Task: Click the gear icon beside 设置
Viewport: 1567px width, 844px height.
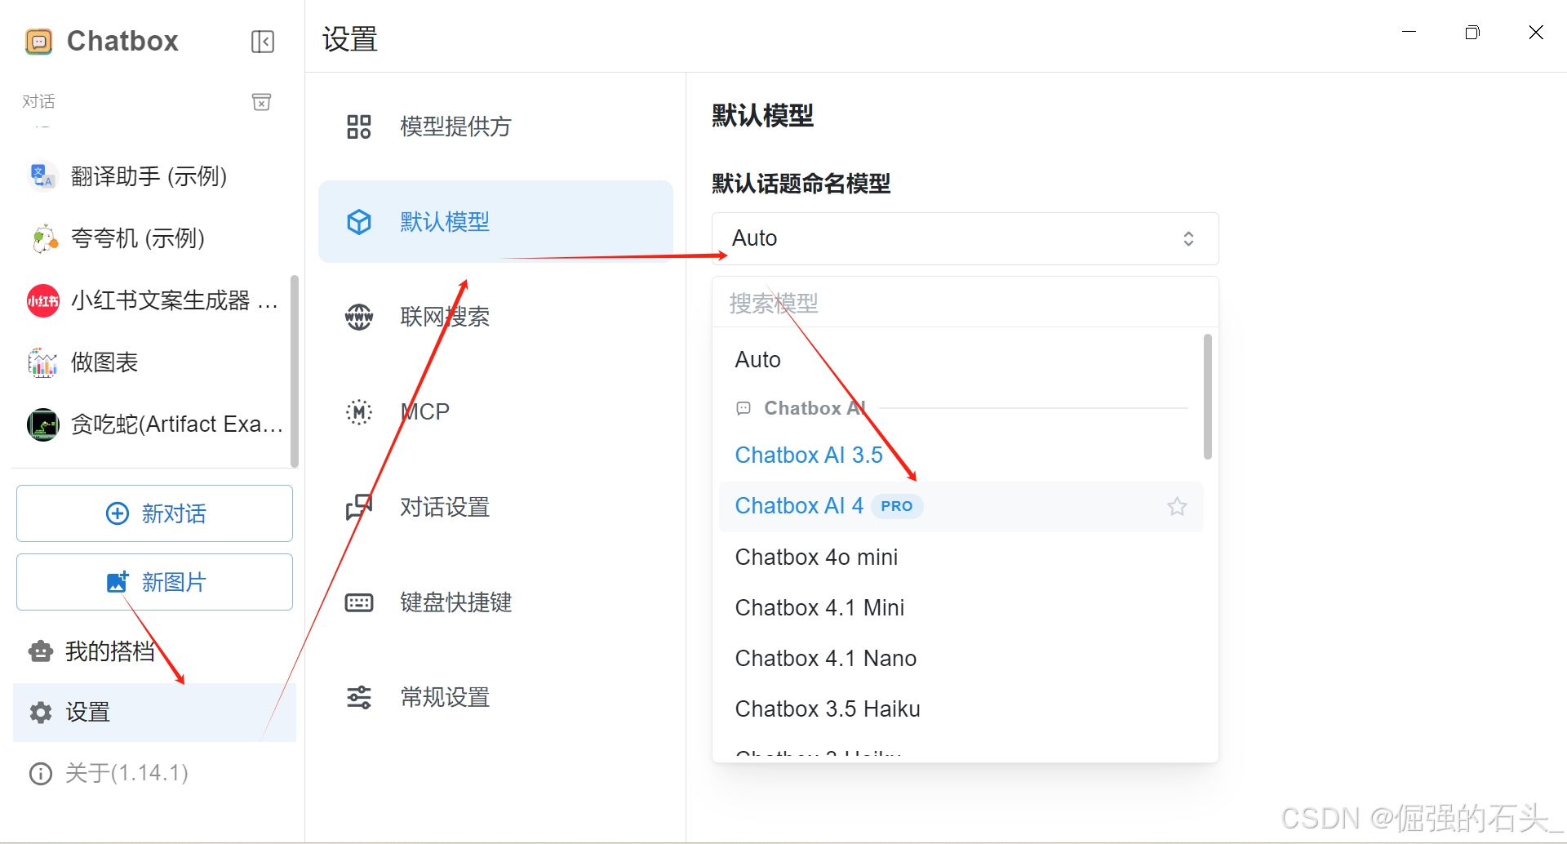Action: click(41, 713)
